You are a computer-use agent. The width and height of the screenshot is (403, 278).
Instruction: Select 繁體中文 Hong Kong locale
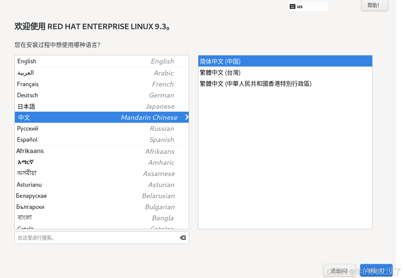tap(285, 84)
